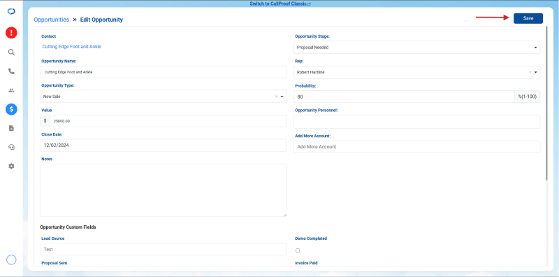This screenshot has width=559, height=277.
Task: Expand the Opportunity Stage dropdown
Action: 416,47
